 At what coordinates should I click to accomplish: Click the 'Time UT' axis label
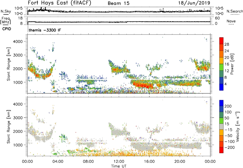[x=119, y=166]
